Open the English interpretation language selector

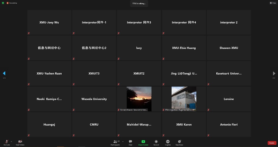(168, 142)
